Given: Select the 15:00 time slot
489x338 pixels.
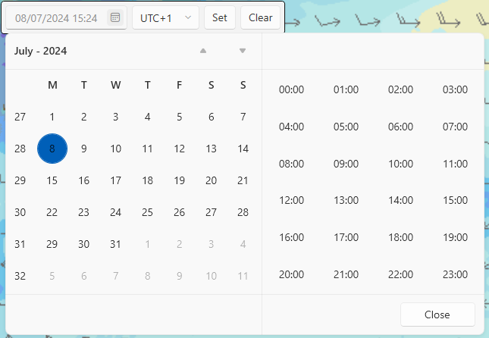Looking at the screenshot, I should [456, 200].
